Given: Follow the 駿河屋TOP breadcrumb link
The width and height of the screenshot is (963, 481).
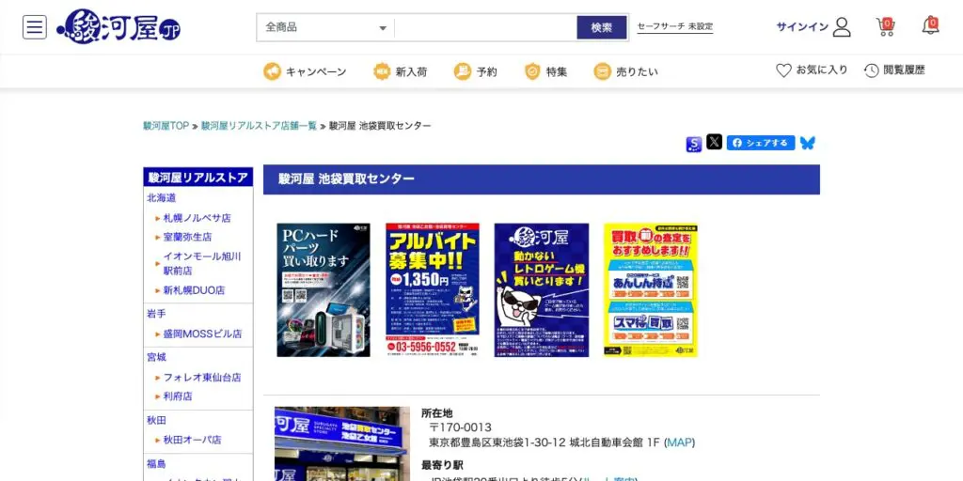Looking at the screenshot, I should [166, 126].
